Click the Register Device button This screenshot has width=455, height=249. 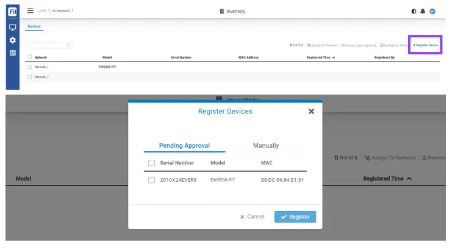click(425, 45)
